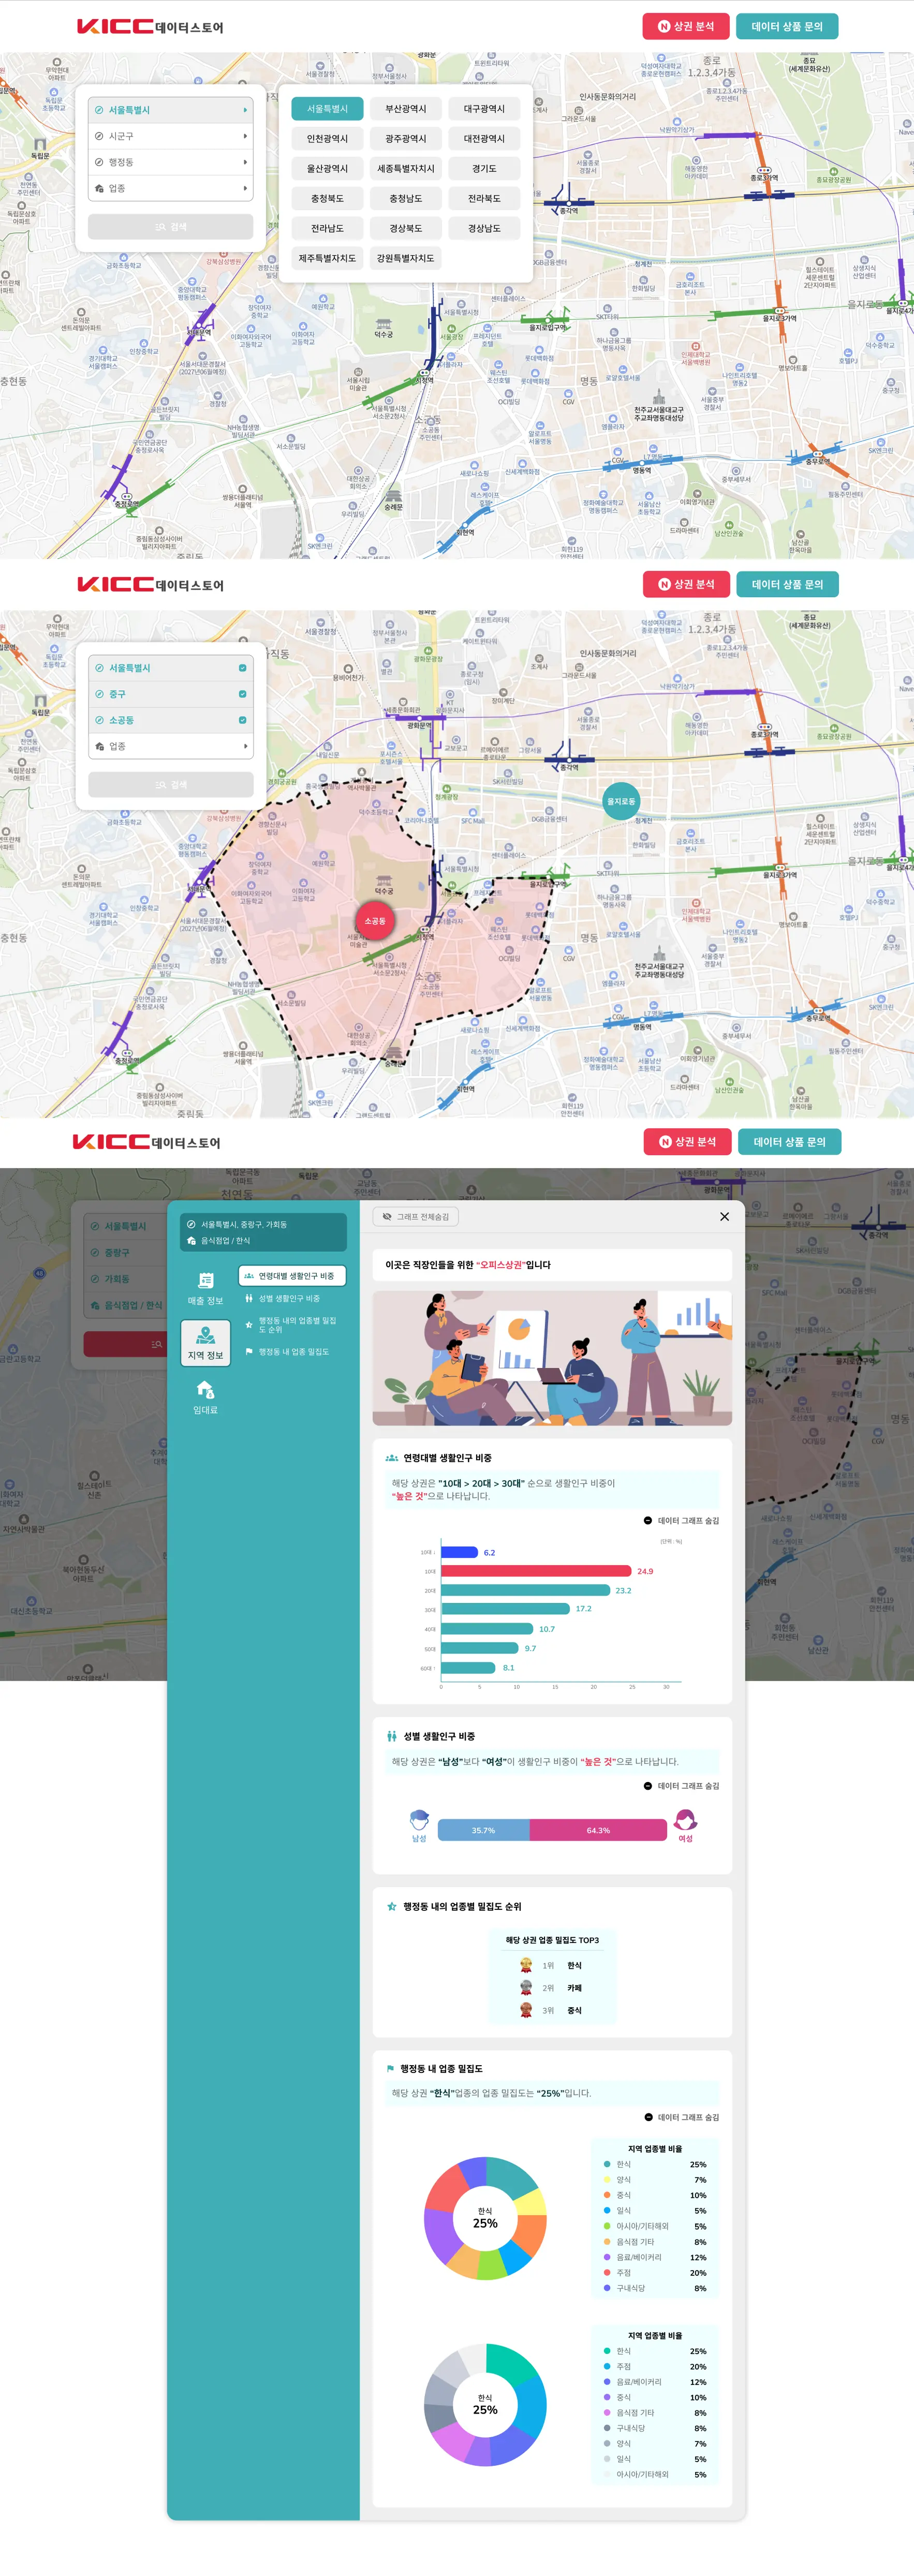Click the red 소공동 map marker

[x=375, y=920]
